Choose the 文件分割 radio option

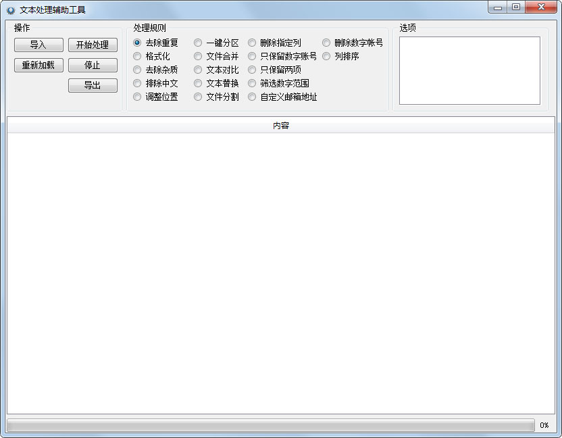216,97
